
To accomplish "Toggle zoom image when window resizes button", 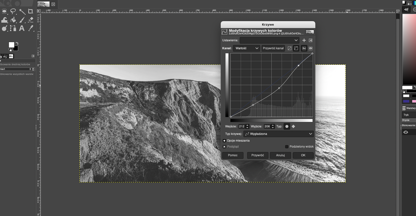I will pyautogui.click(x=398, y=11).
